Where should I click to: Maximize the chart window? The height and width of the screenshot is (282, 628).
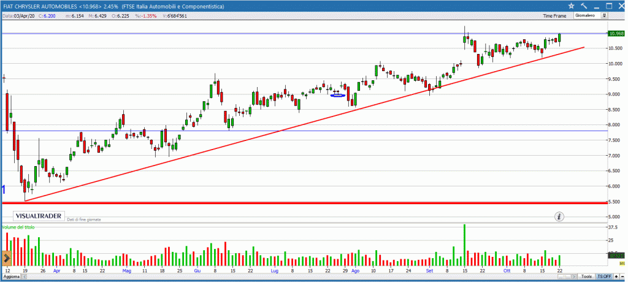coord(609,6)
